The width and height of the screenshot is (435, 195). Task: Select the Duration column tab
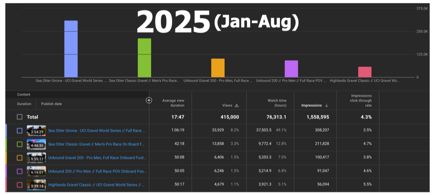pos(24,103)
